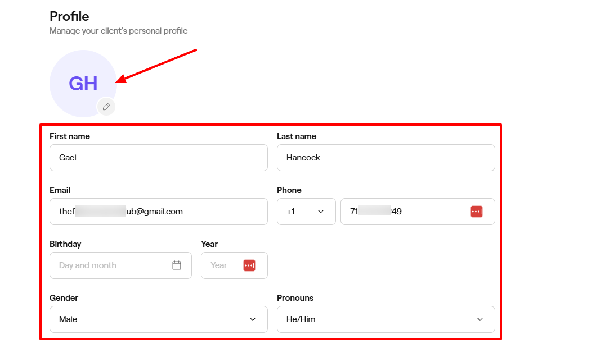Click the "Email" field label
The image size is (605, 344).
pos(60,190)
